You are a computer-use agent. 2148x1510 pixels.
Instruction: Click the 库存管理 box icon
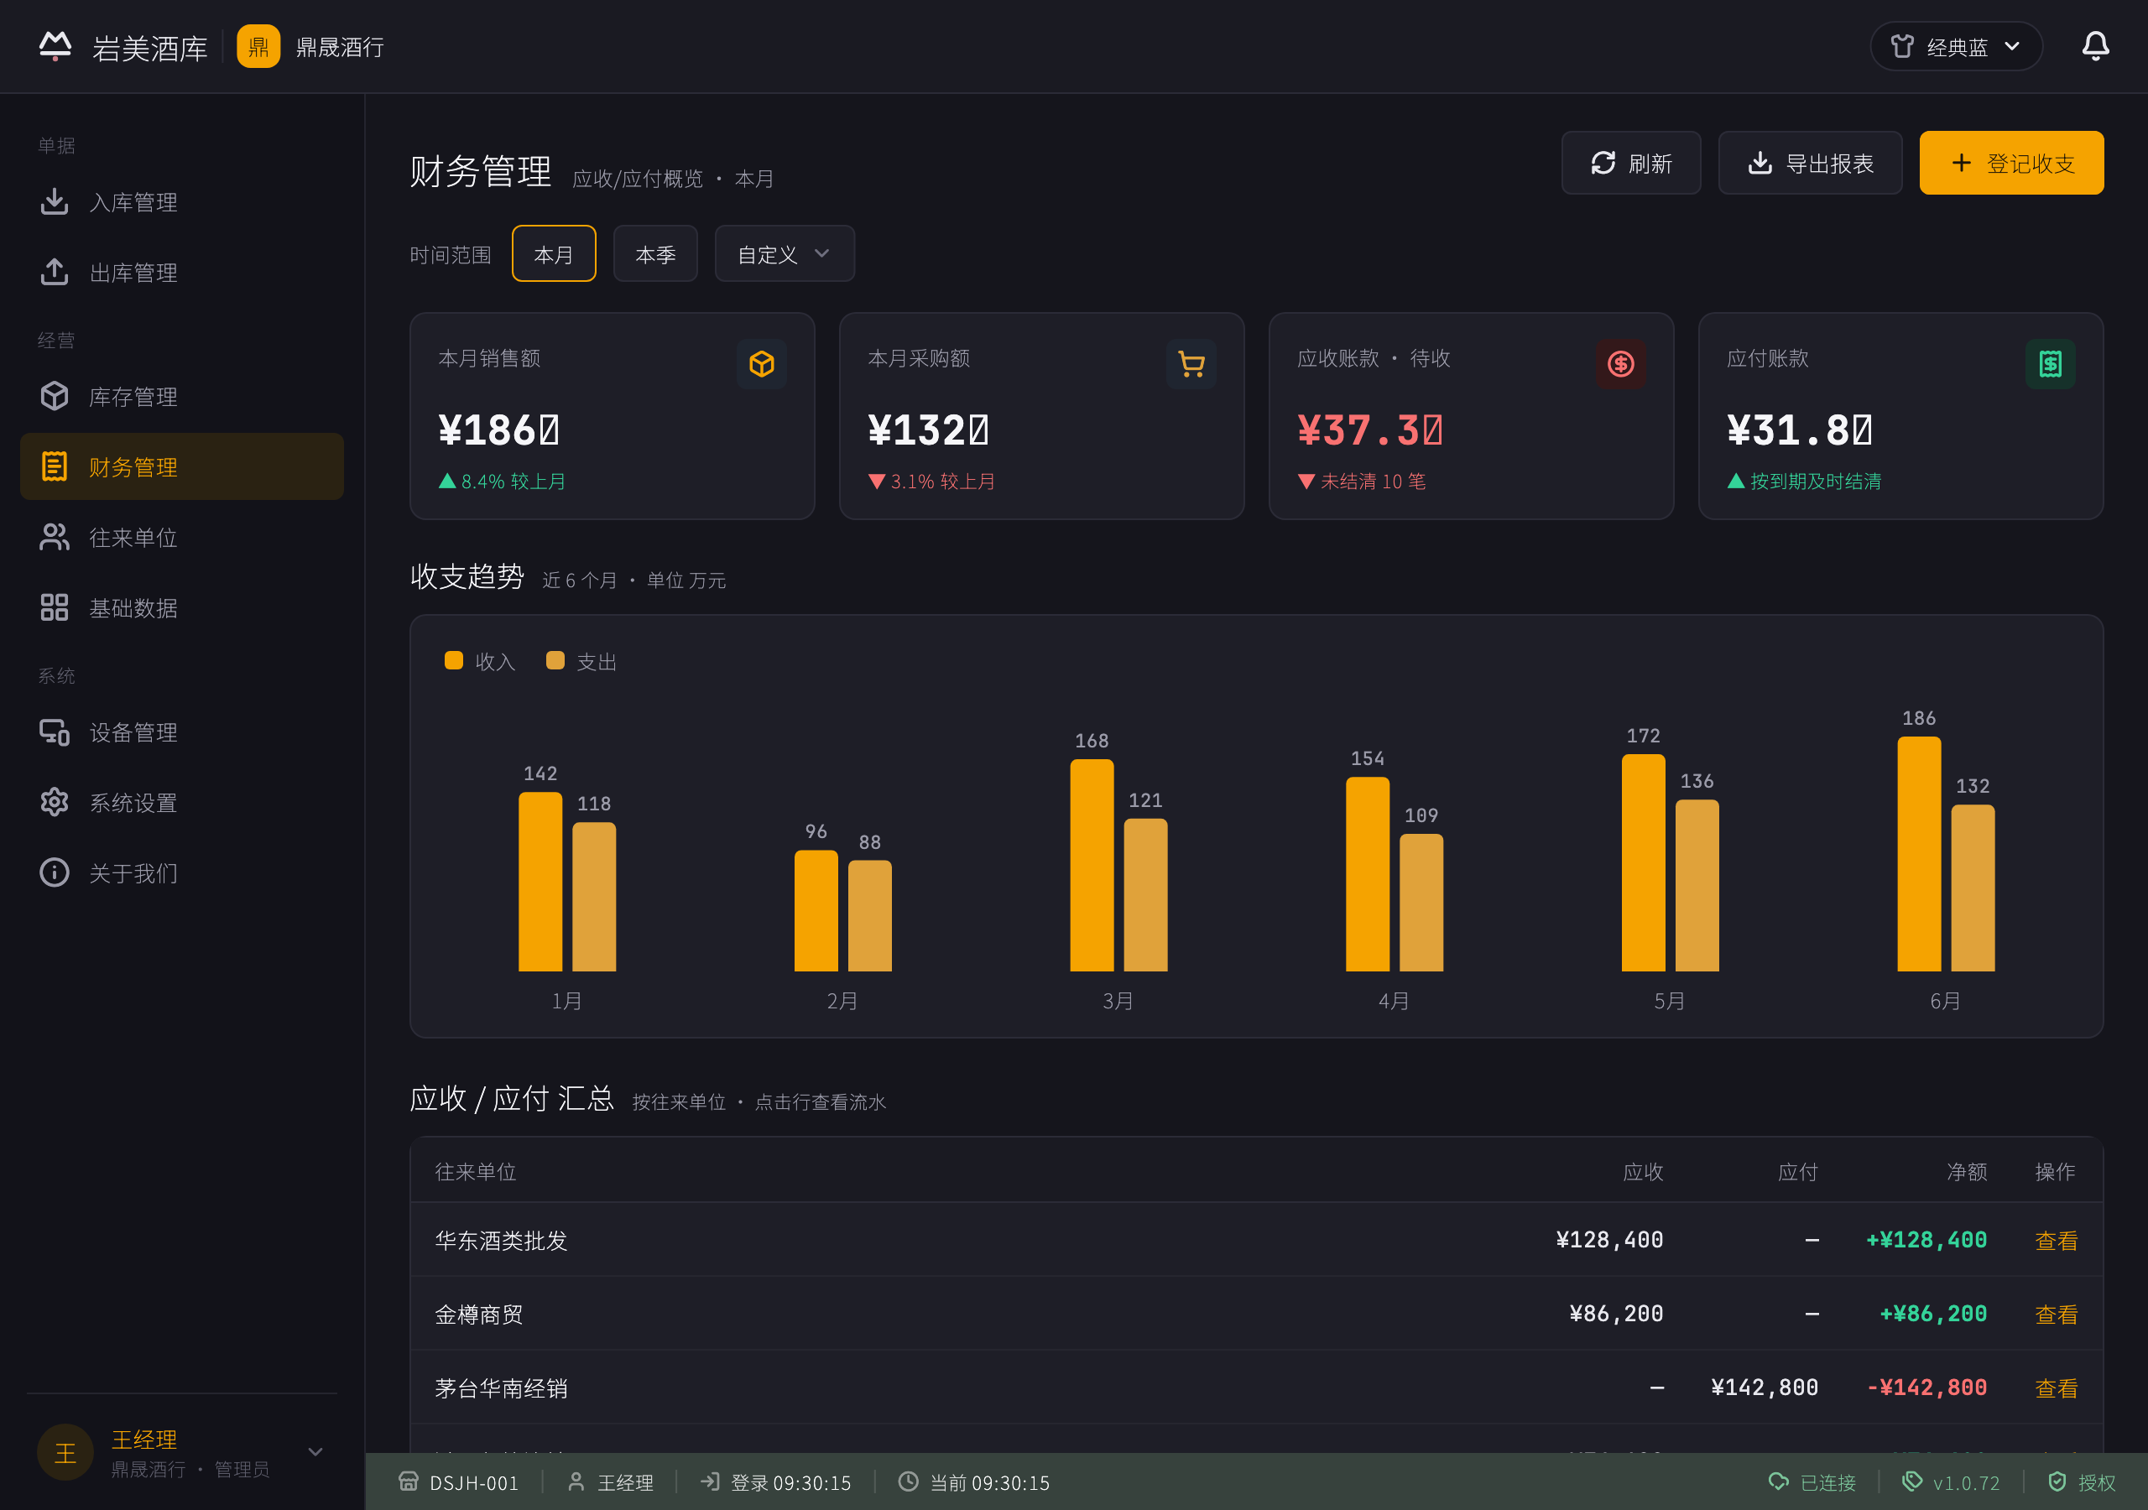coord(55,396)
